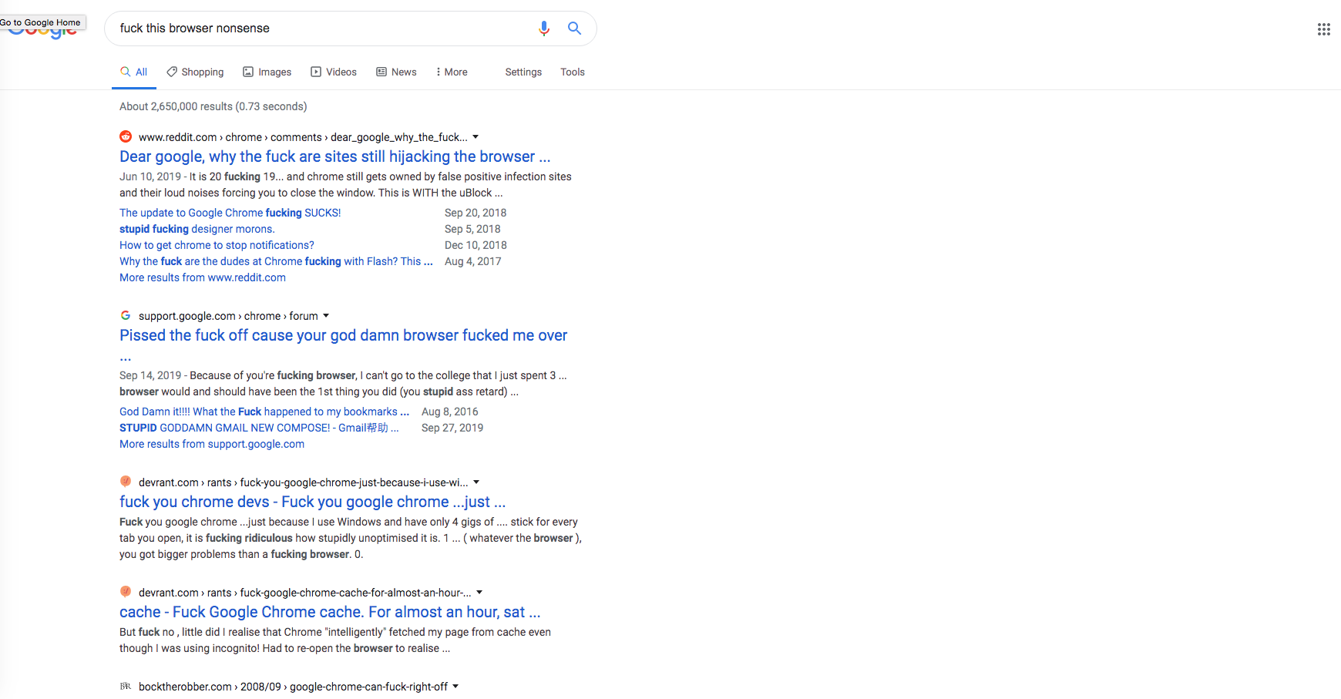Open 'The update to Google Chrome' sublink
The height and width of the screenshot is (699, 1341).
pyautogui.click(x=230, y=213)
